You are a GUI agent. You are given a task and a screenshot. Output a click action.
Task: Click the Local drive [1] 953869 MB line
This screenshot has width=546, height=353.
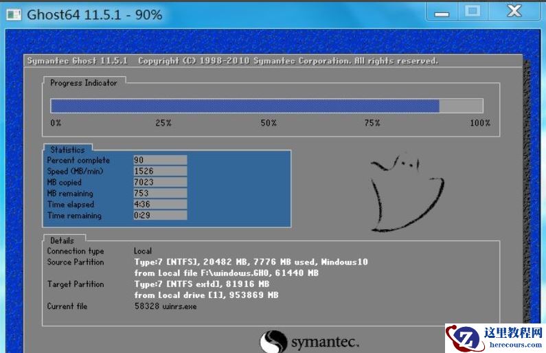click(206, 295)
